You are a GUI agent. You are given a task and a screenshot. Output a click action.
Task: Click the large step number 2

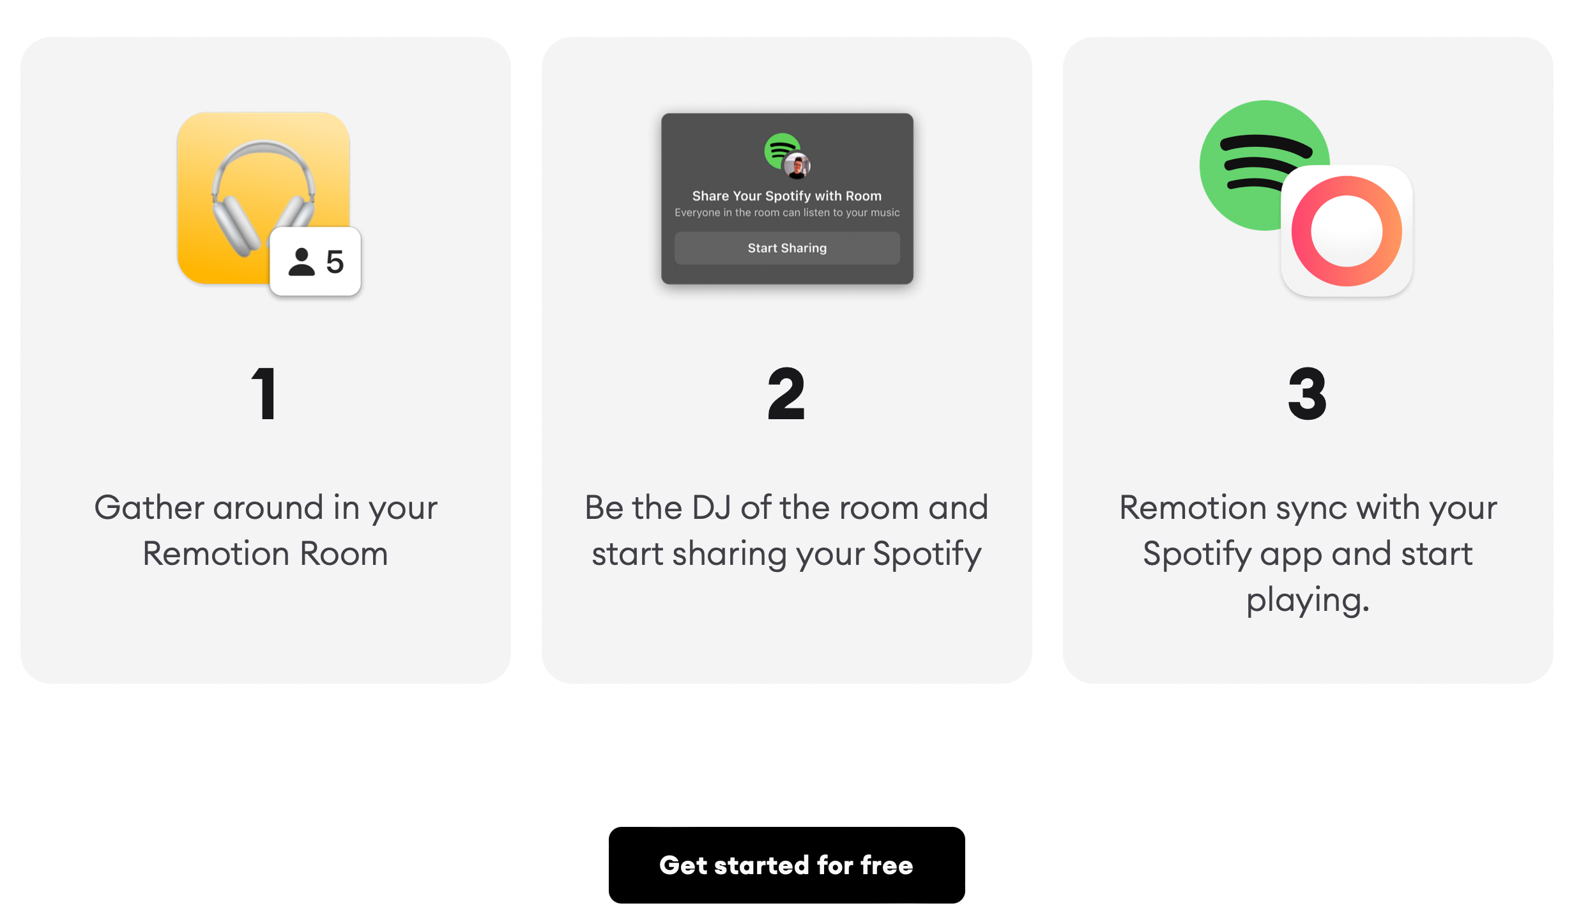[786, 394]
